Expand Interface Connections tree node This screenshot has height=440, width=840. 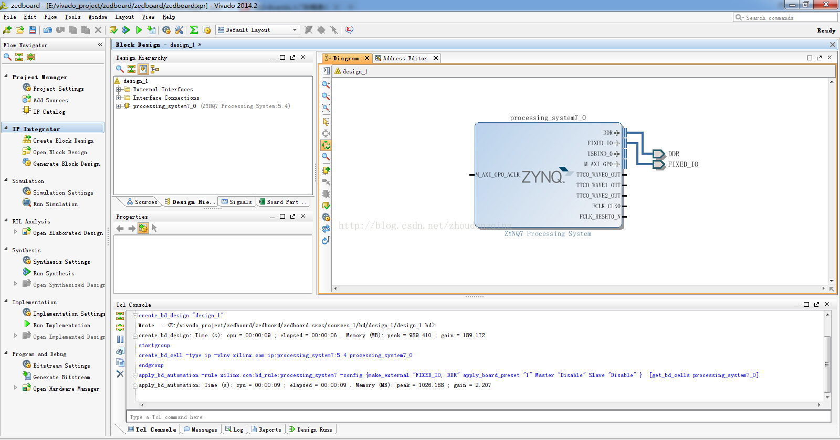tap(119, 98)
